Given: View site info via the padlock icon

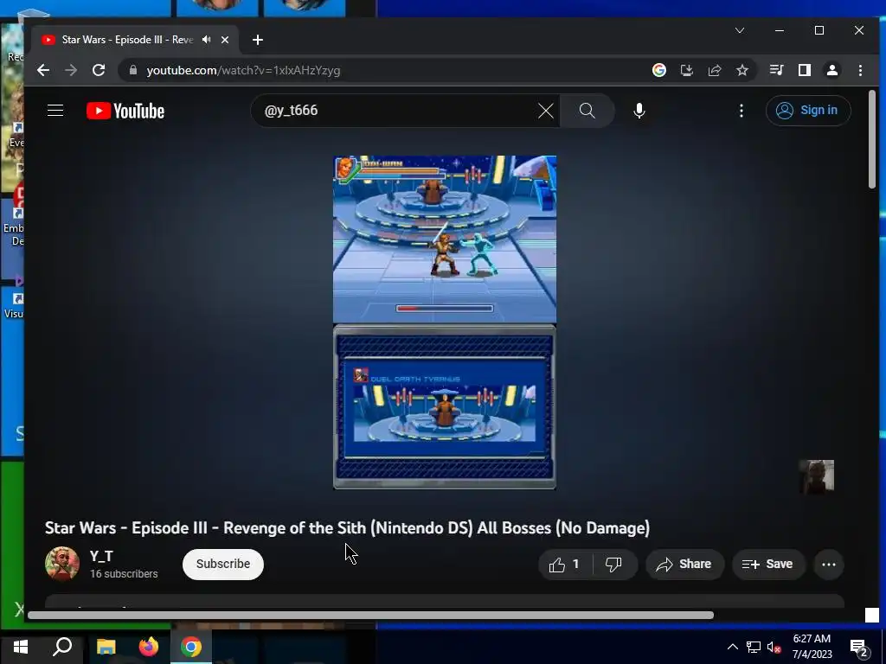Looking at the screenshot, I should point(133,70).
